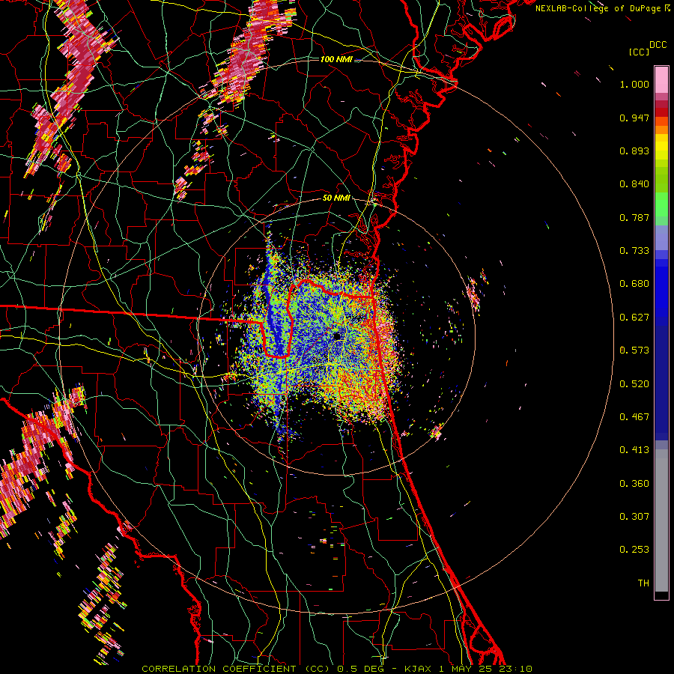Click the 0.307 legend value
This screenshot has width=674, height=674.
click(634, 517)
